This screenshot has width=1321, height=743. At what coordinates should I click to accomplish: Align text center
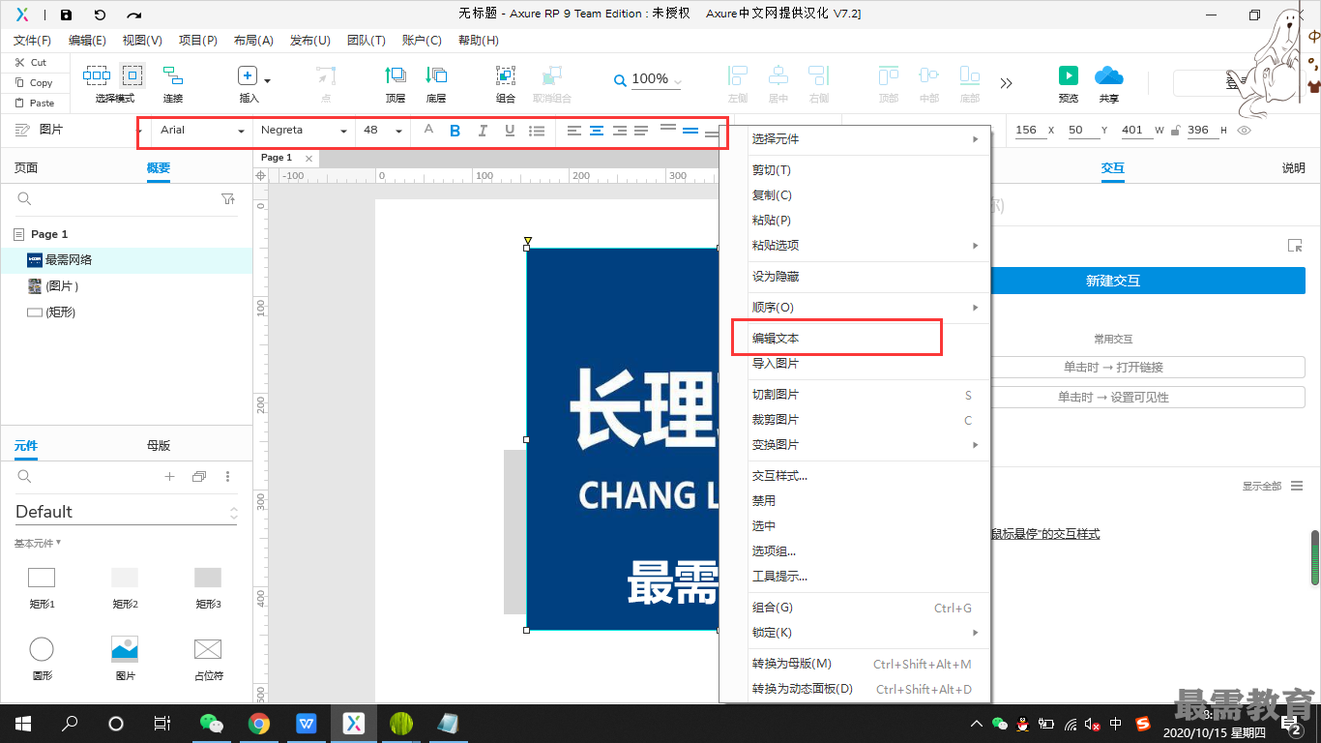[x=597, y=131]
